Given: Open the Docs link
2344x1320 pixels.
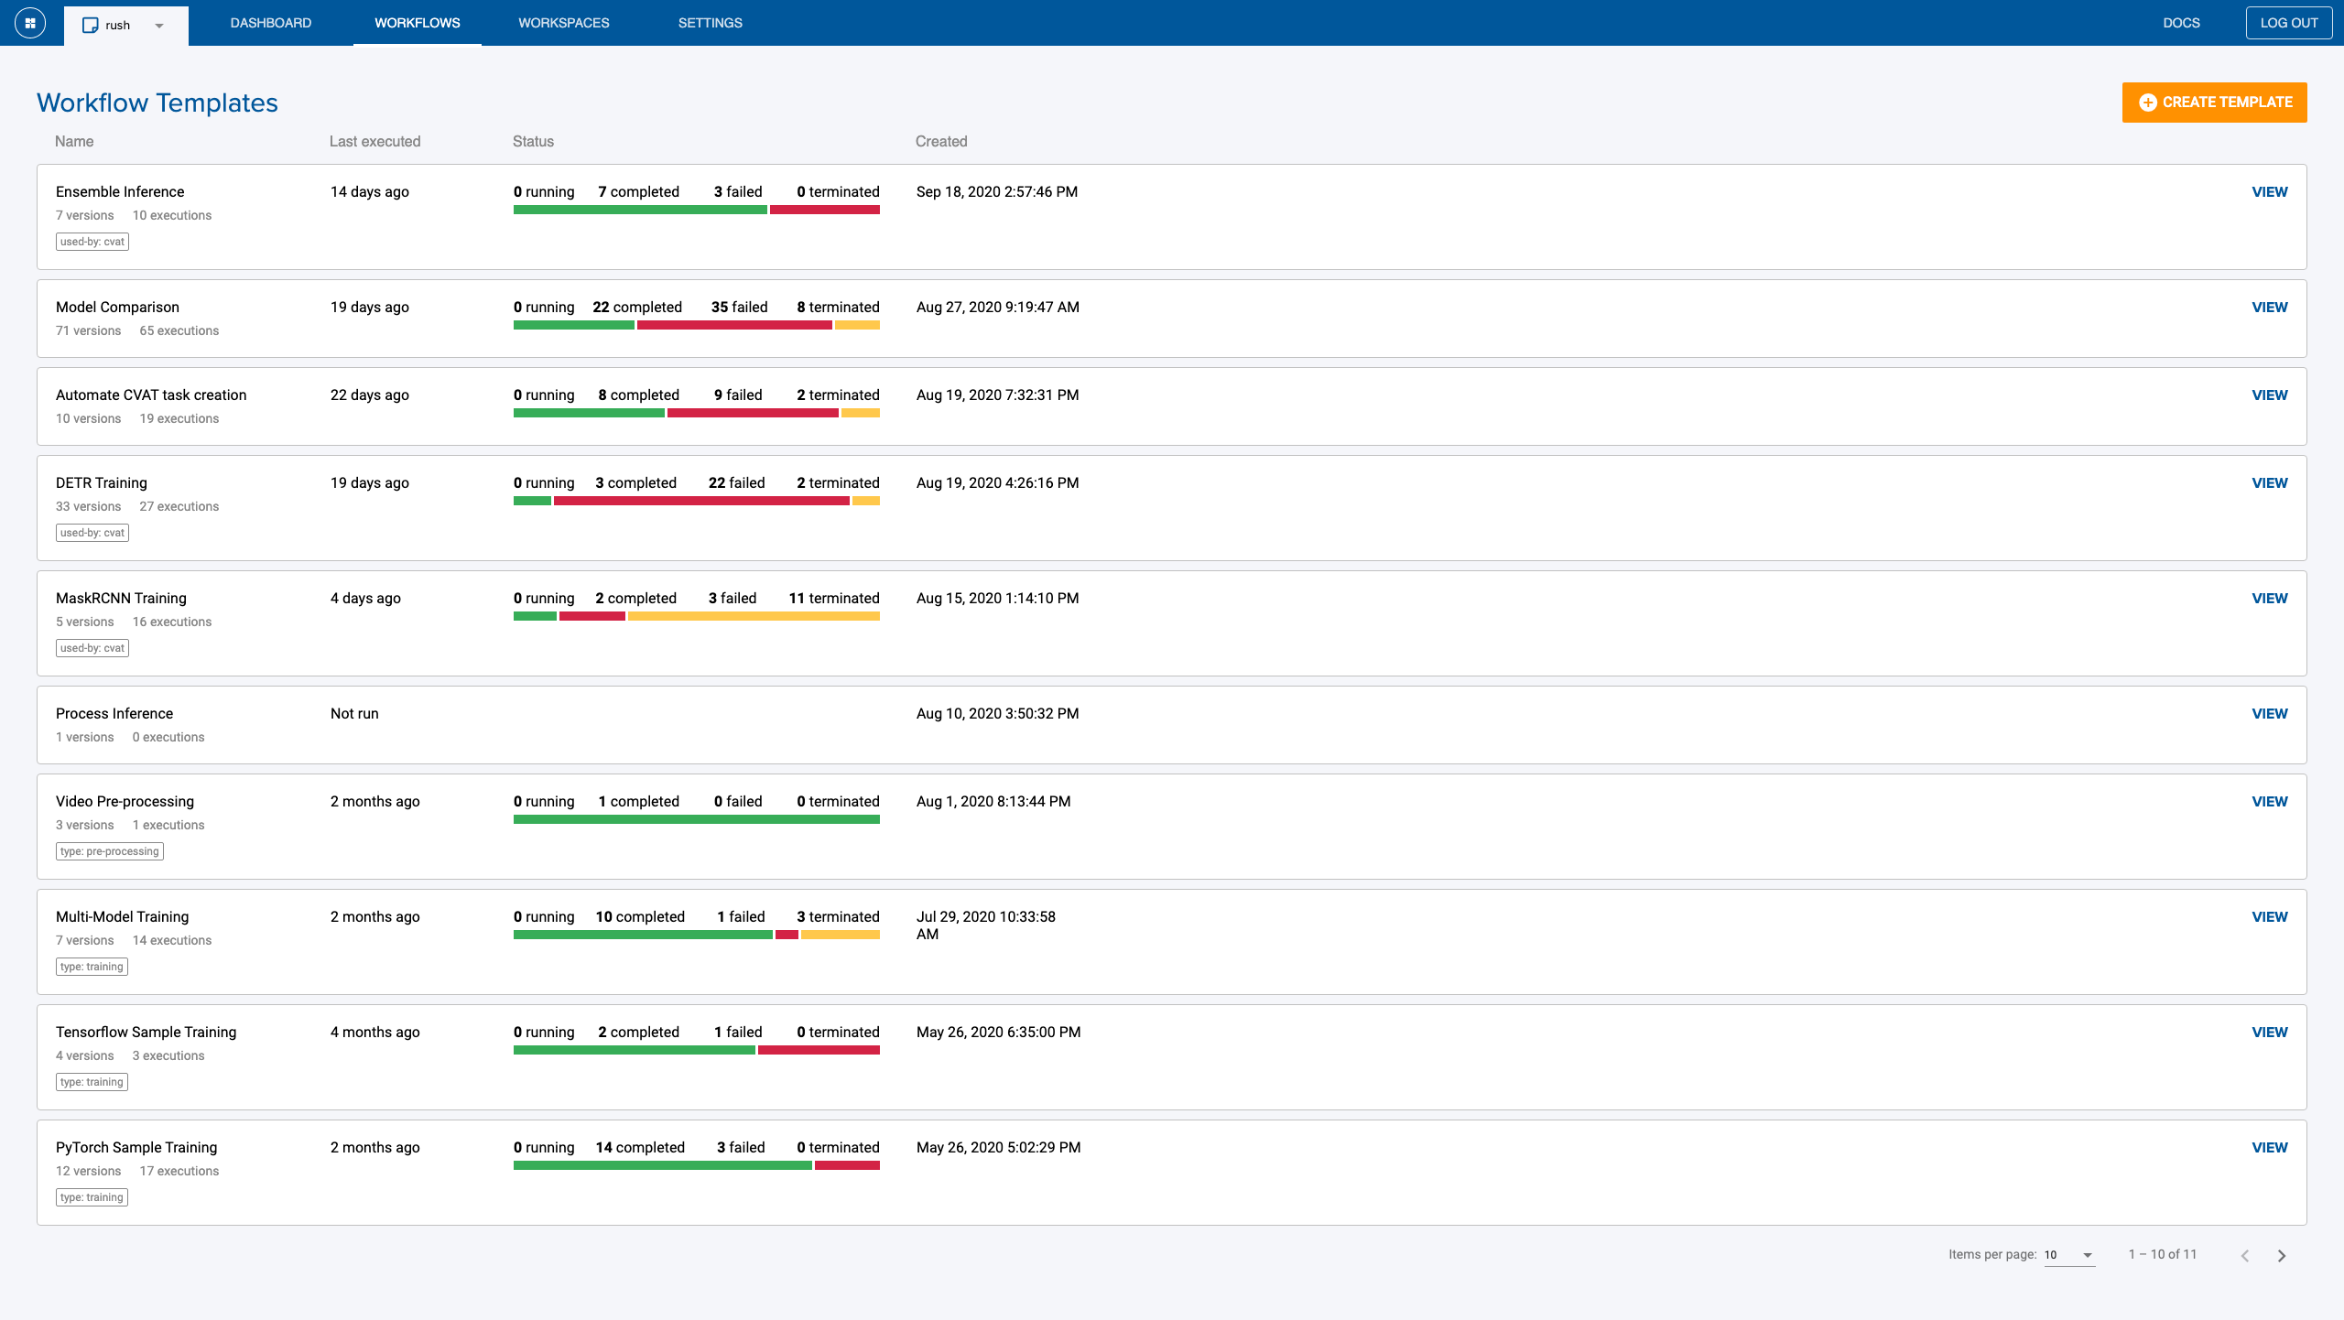Looking at the screenshot, I should [x=2181, y=23].
